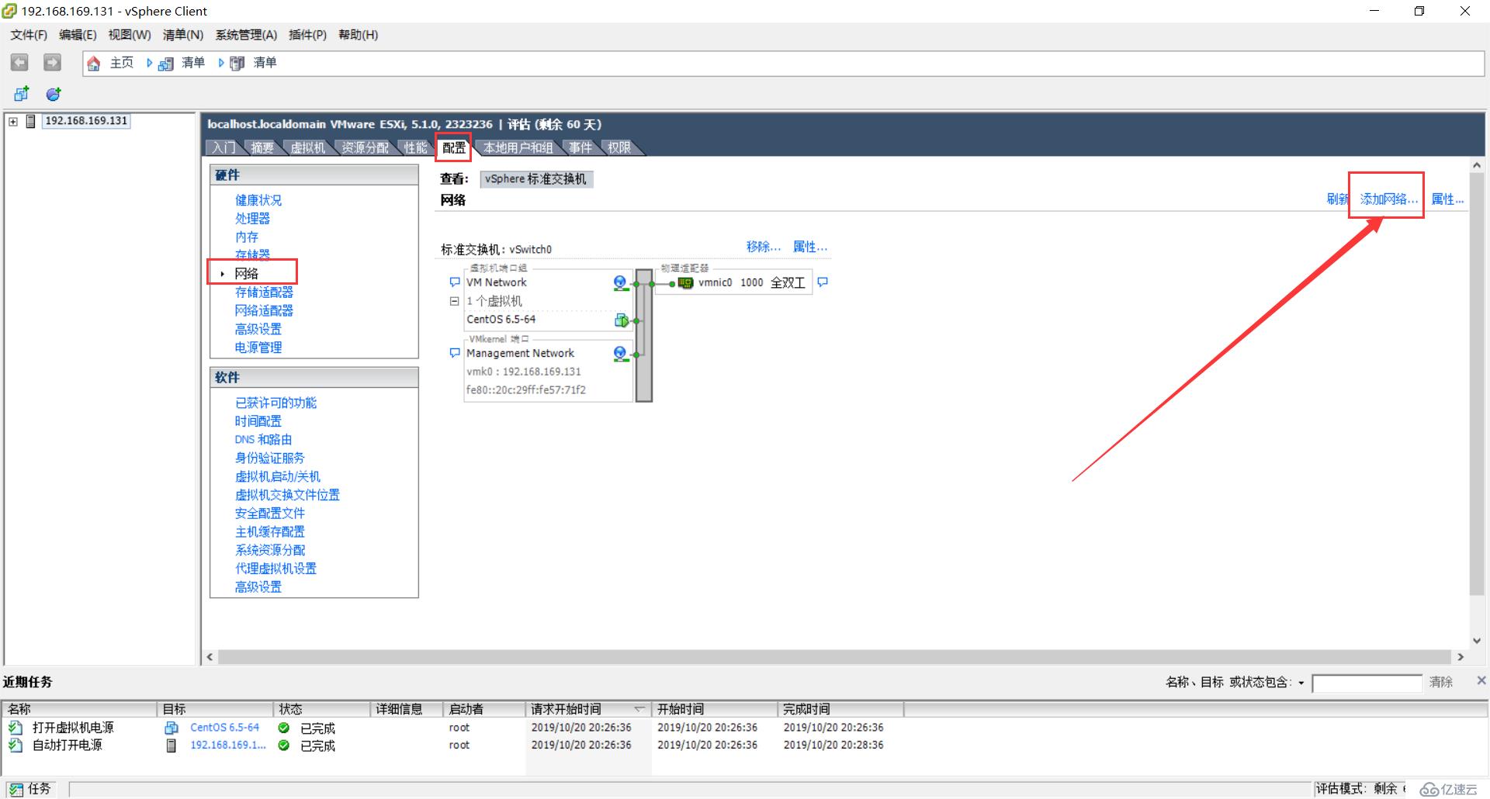This screenshot has width=1490, height=799.
Task: Click the 添加网络... link
Action: tap(1388, 199)
